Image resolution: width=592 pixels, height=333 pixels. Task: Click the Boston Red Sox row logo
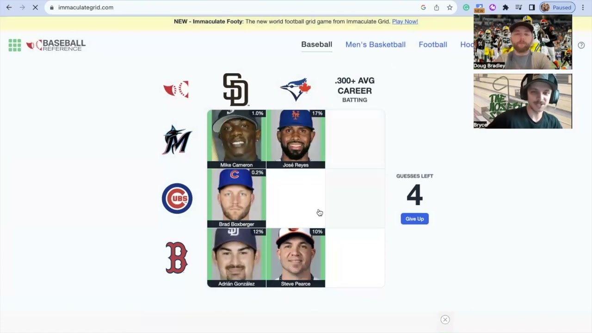(177, 258)
